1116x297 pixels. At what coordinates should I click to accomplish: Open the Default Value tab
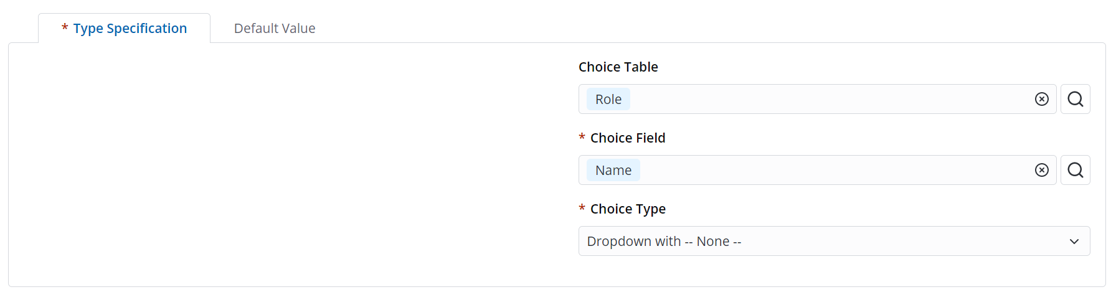(275, 29)
